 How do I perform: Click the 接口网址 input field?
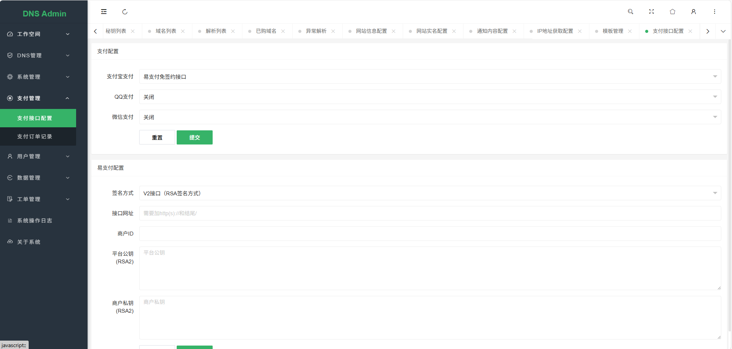430,213
